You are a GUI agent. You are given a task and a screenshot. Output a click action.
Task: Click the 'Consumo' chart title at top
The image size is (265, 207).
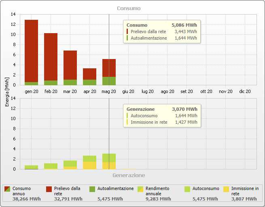[x=129, y=8]
